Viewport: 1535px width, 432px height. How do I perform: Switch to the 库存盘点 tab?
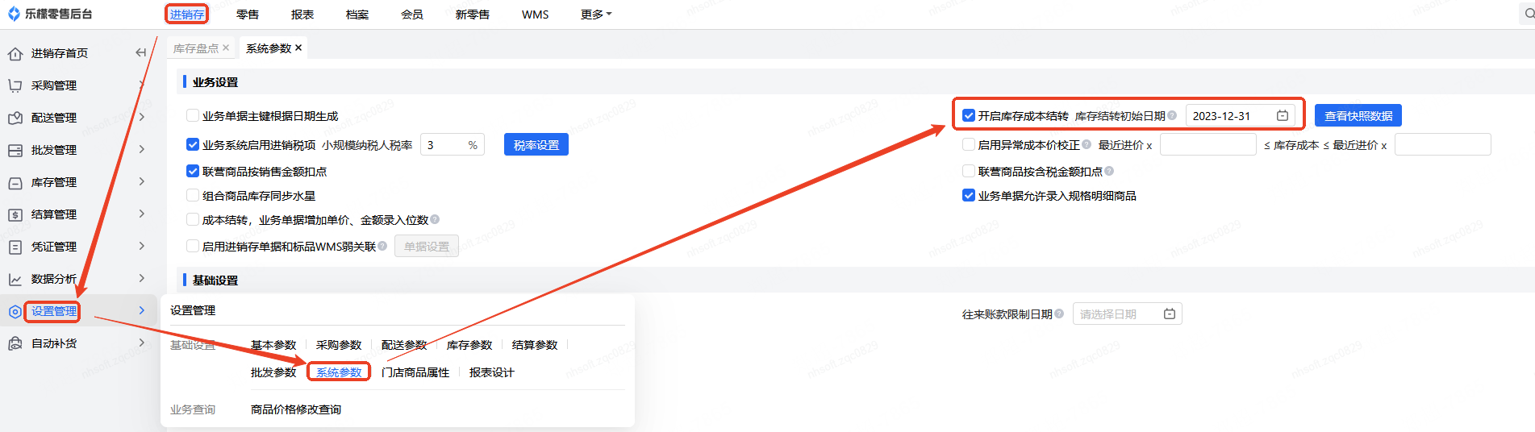tap(195, 48)
